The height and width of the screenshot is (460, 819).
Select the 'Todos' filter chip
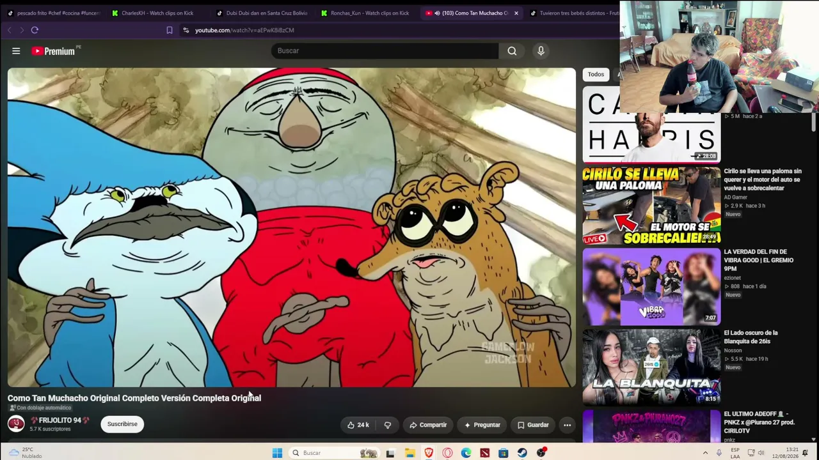click(x=596, y=75)
